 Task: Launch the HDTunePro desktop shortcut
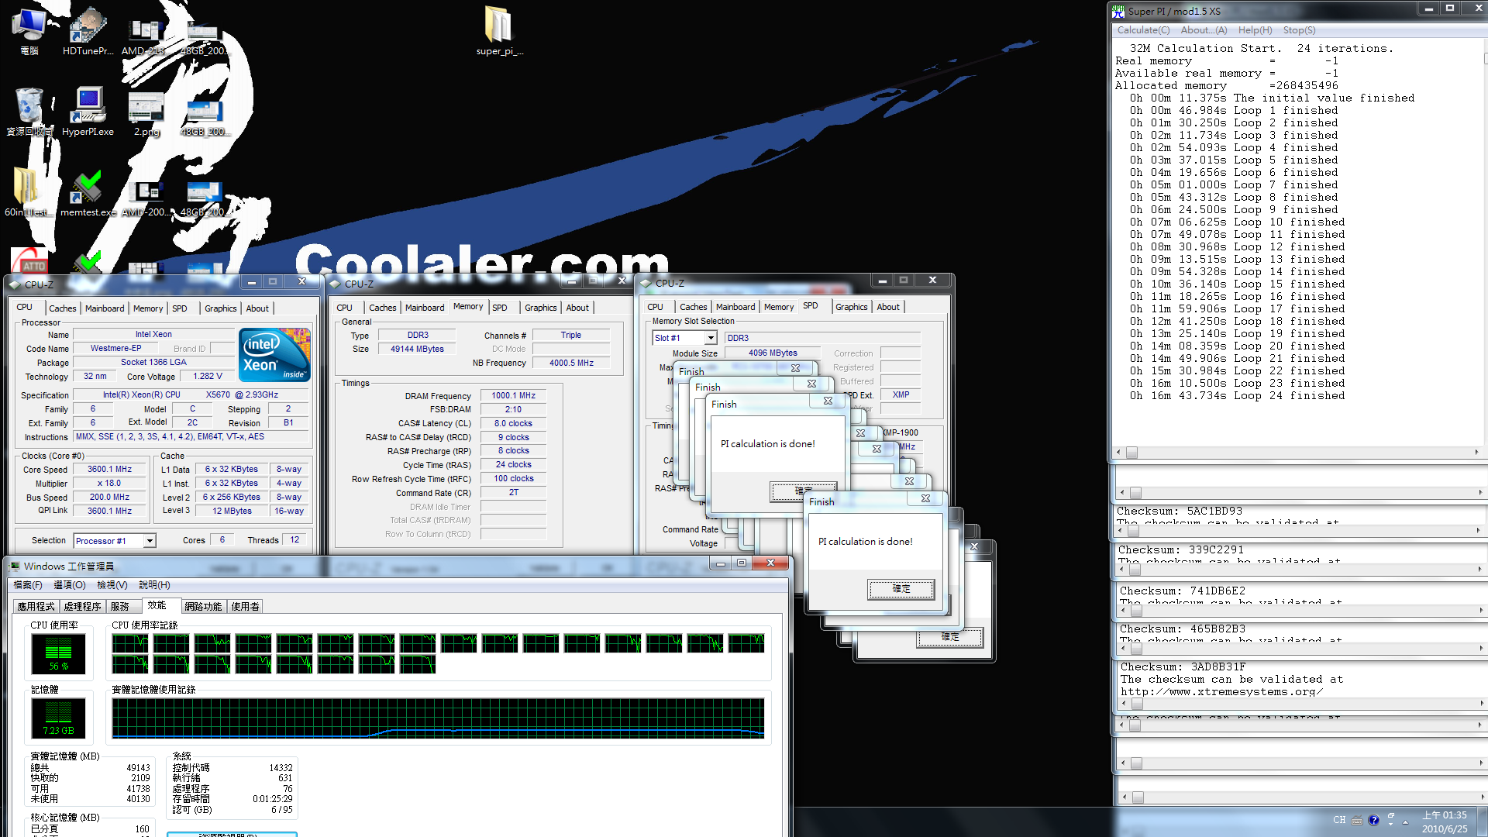tap(88, 30)
